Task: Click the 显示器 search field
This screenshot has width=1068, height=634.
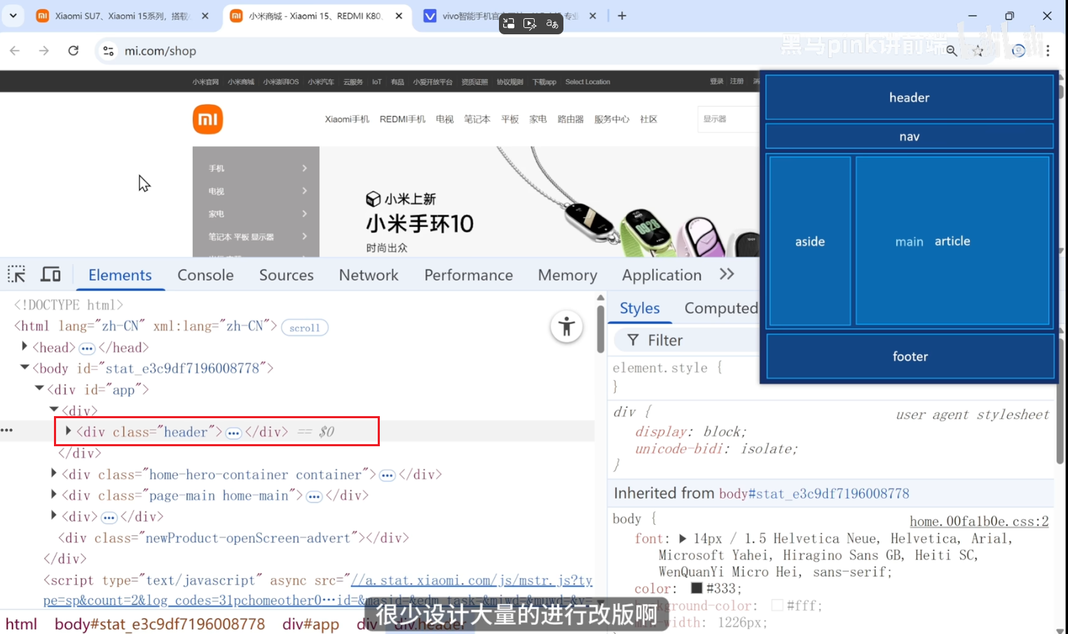Action: click(729, 119)
